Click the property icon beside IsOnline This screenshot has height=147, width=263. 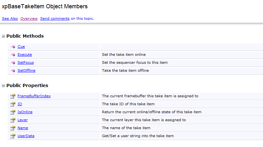(x=13, y=112)
